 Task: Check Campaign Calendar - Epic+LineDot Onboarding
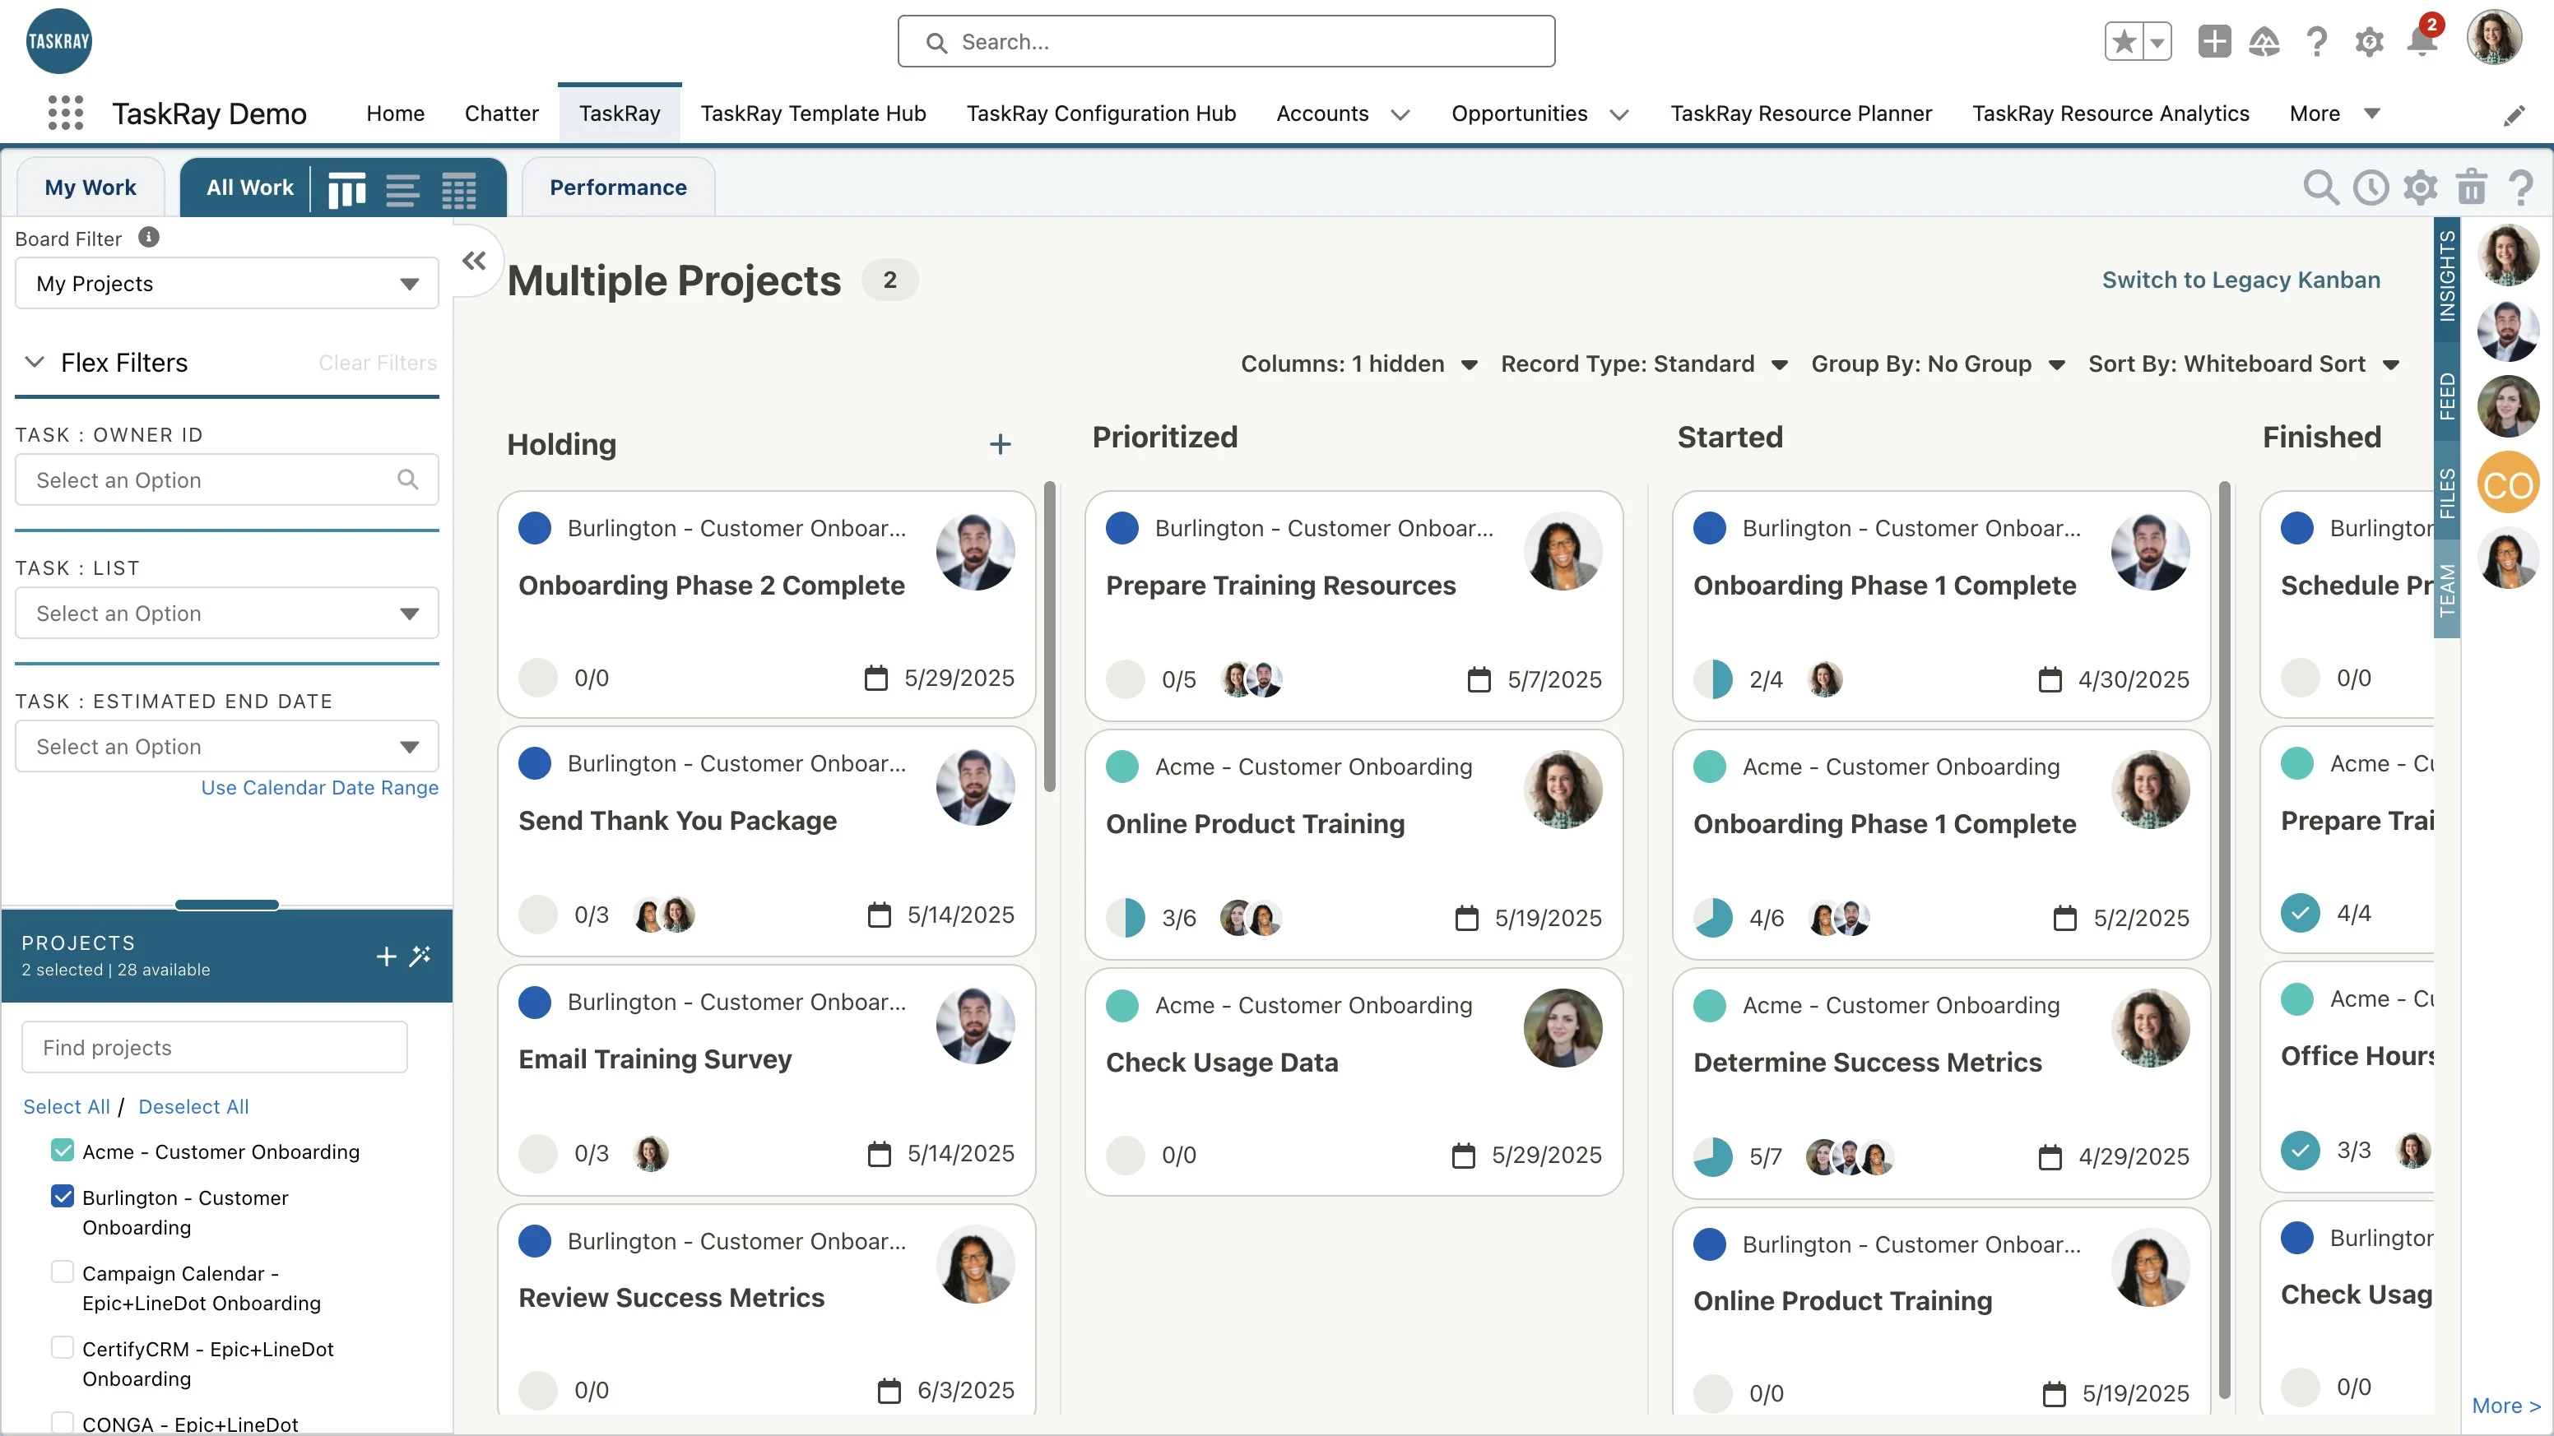pos(63,1272)
